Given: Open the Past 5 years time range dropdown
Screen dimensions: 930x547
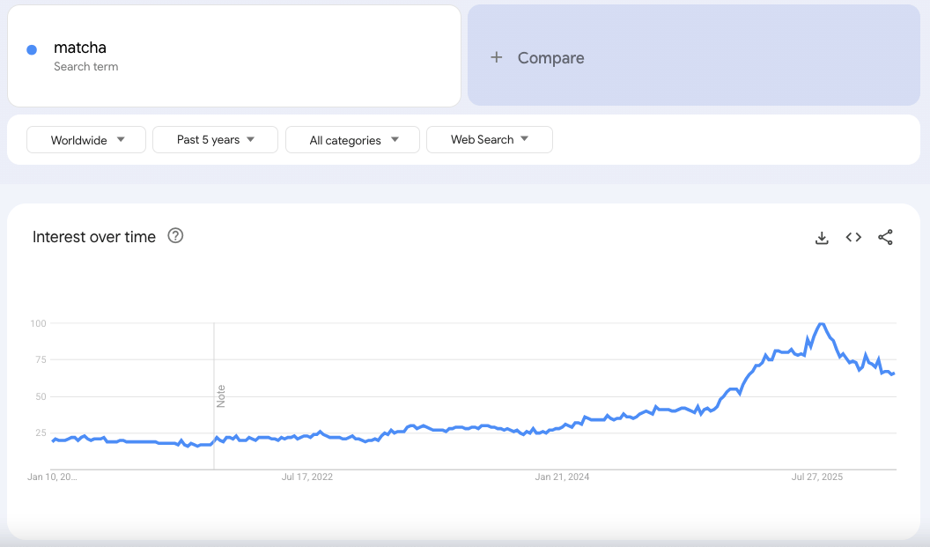Looking at the screenshot, I should [215, 140].
